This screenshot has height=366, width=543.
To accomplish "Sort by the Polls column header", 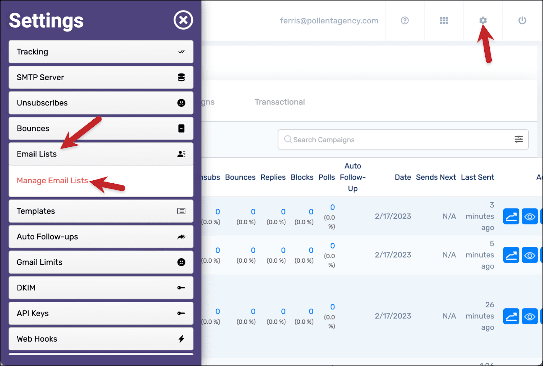I will coord(326,177).
